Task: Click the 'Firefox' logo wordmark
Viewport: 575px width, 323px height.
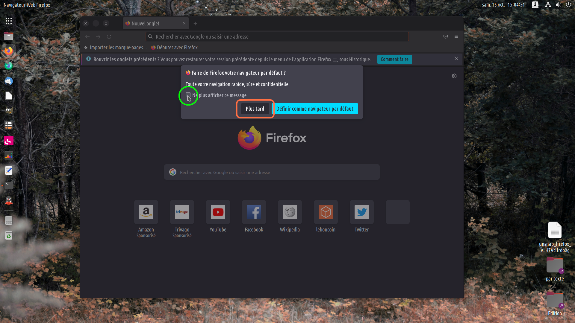Action: pos(286,138)
